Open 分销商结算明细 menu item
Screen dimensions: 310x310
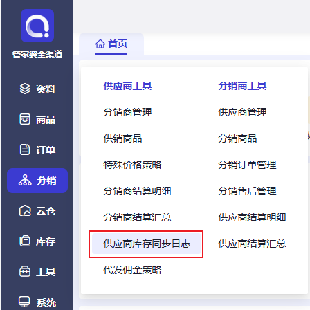pyautogui.click(x=137, y=191)
